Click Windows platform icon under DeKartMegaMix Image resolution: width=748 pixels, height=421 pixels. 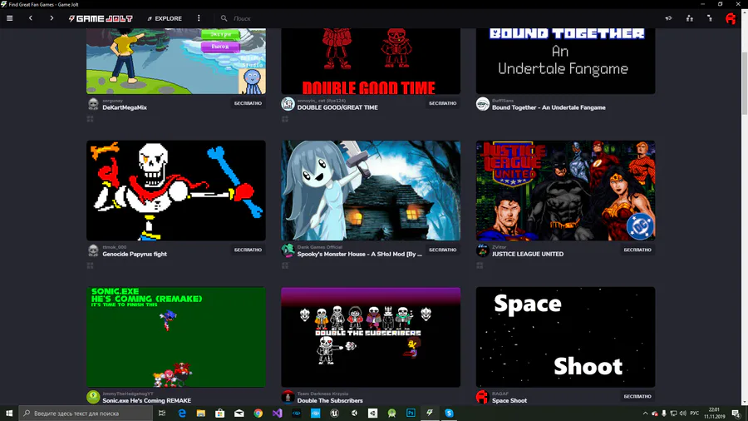point(90,119)
